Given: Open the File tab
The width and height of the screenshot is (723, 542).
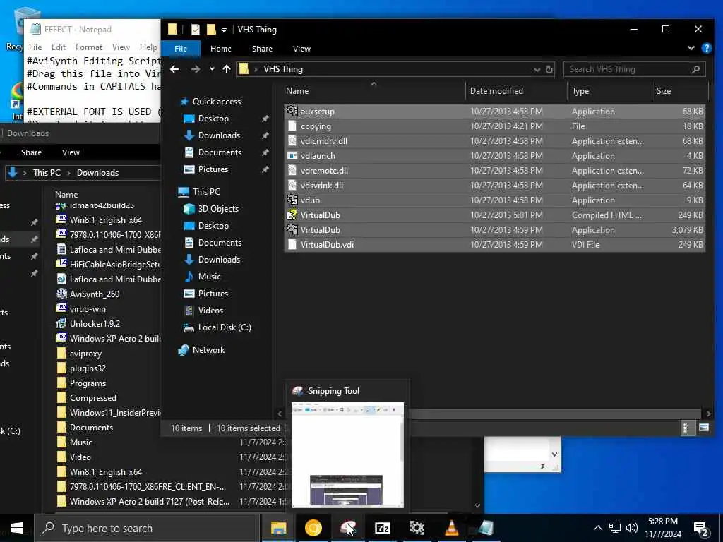Looking at the screenshot, I should pyautogui.click(x=181, y=49).
